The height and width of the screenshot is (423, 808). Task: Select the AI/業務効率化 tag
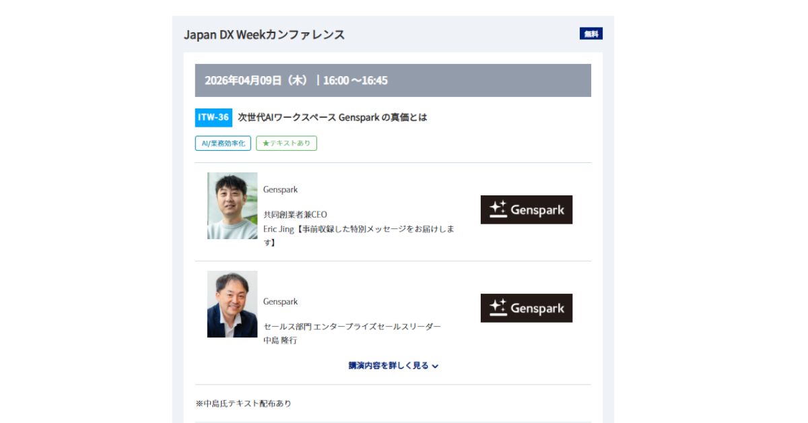223,143
